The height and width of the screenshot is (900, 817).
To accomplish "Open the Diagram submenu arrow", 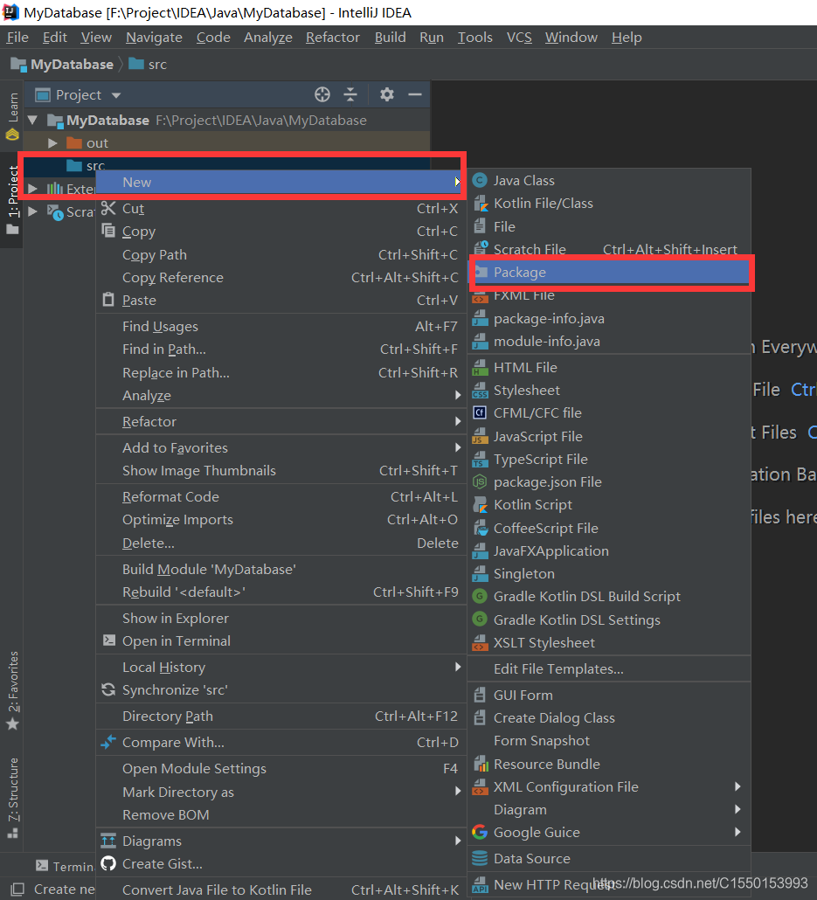I will pos(737,809).
